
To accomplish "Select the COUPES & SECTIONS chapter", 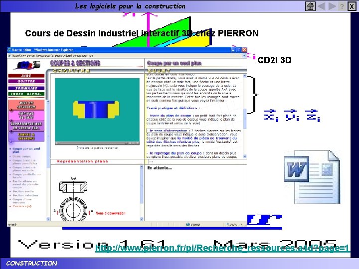I will coord(26,136).
